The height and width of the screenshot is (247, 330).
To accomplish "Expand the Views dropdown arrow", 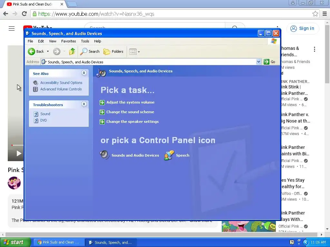I will (x=139, y=52).
